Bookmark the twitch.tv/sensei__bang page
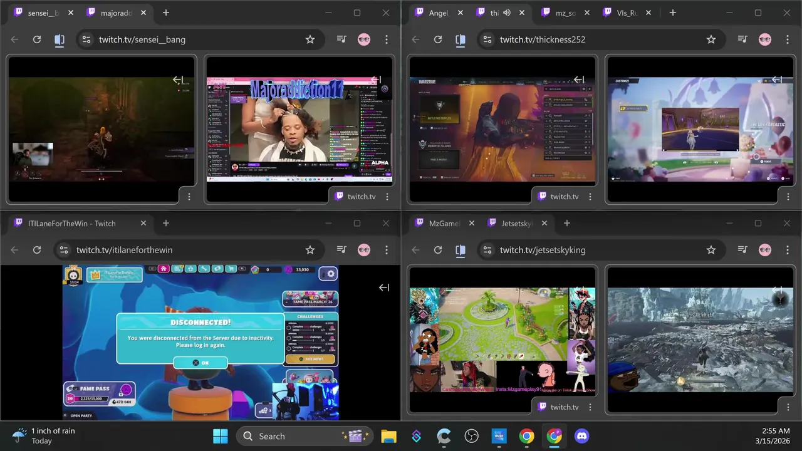This screenshot has width=802, height=451. (x=310, y=39)
